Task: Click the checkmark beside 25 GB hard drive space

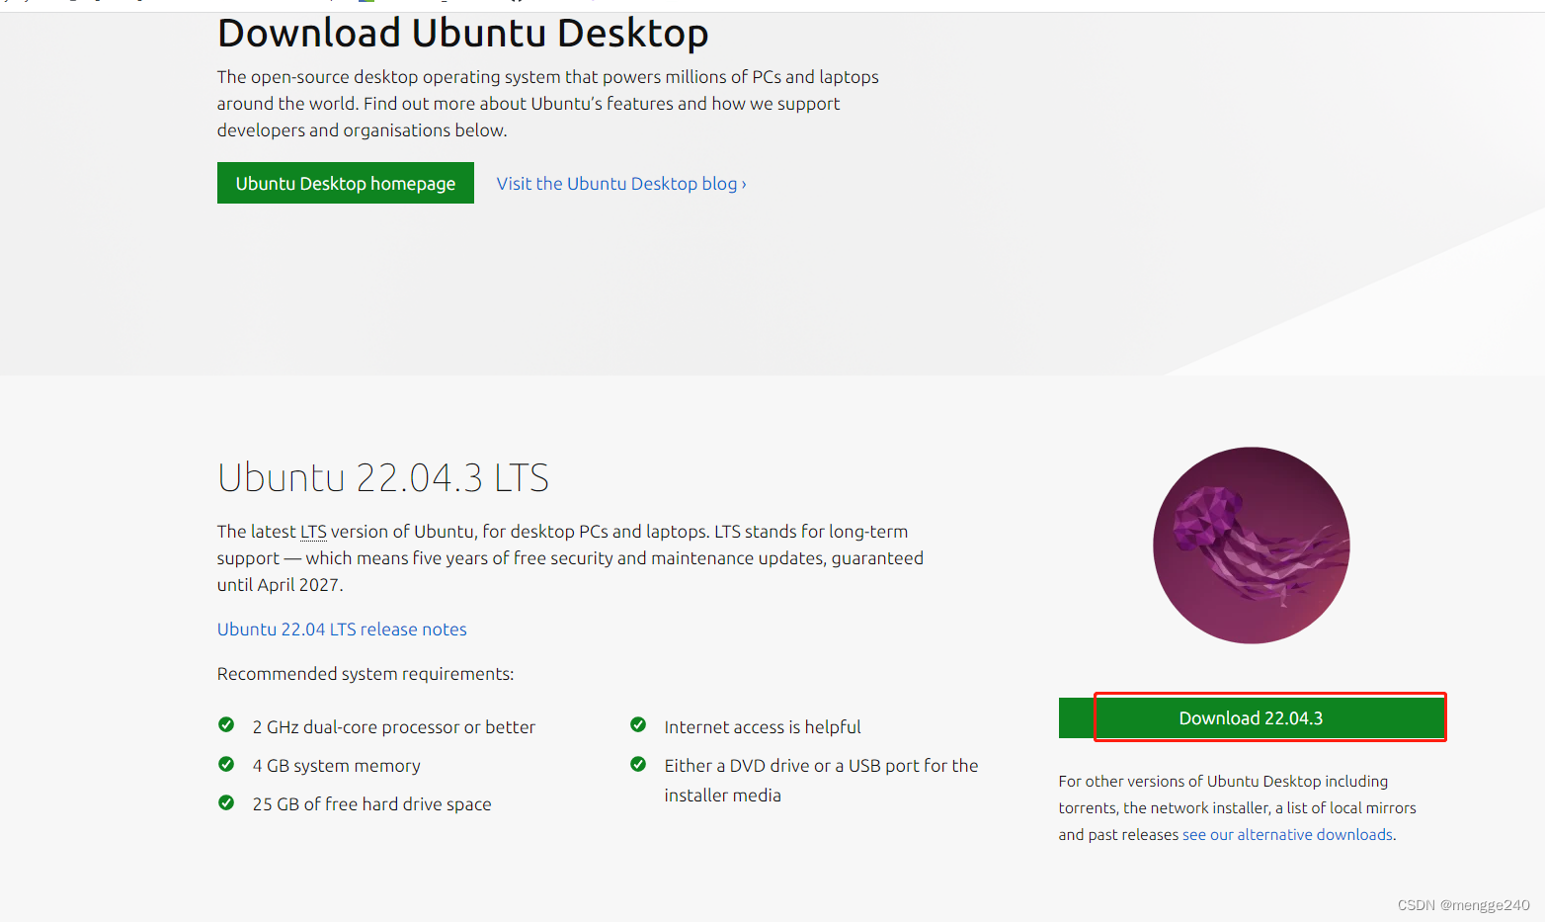Action: coord(227,801)
